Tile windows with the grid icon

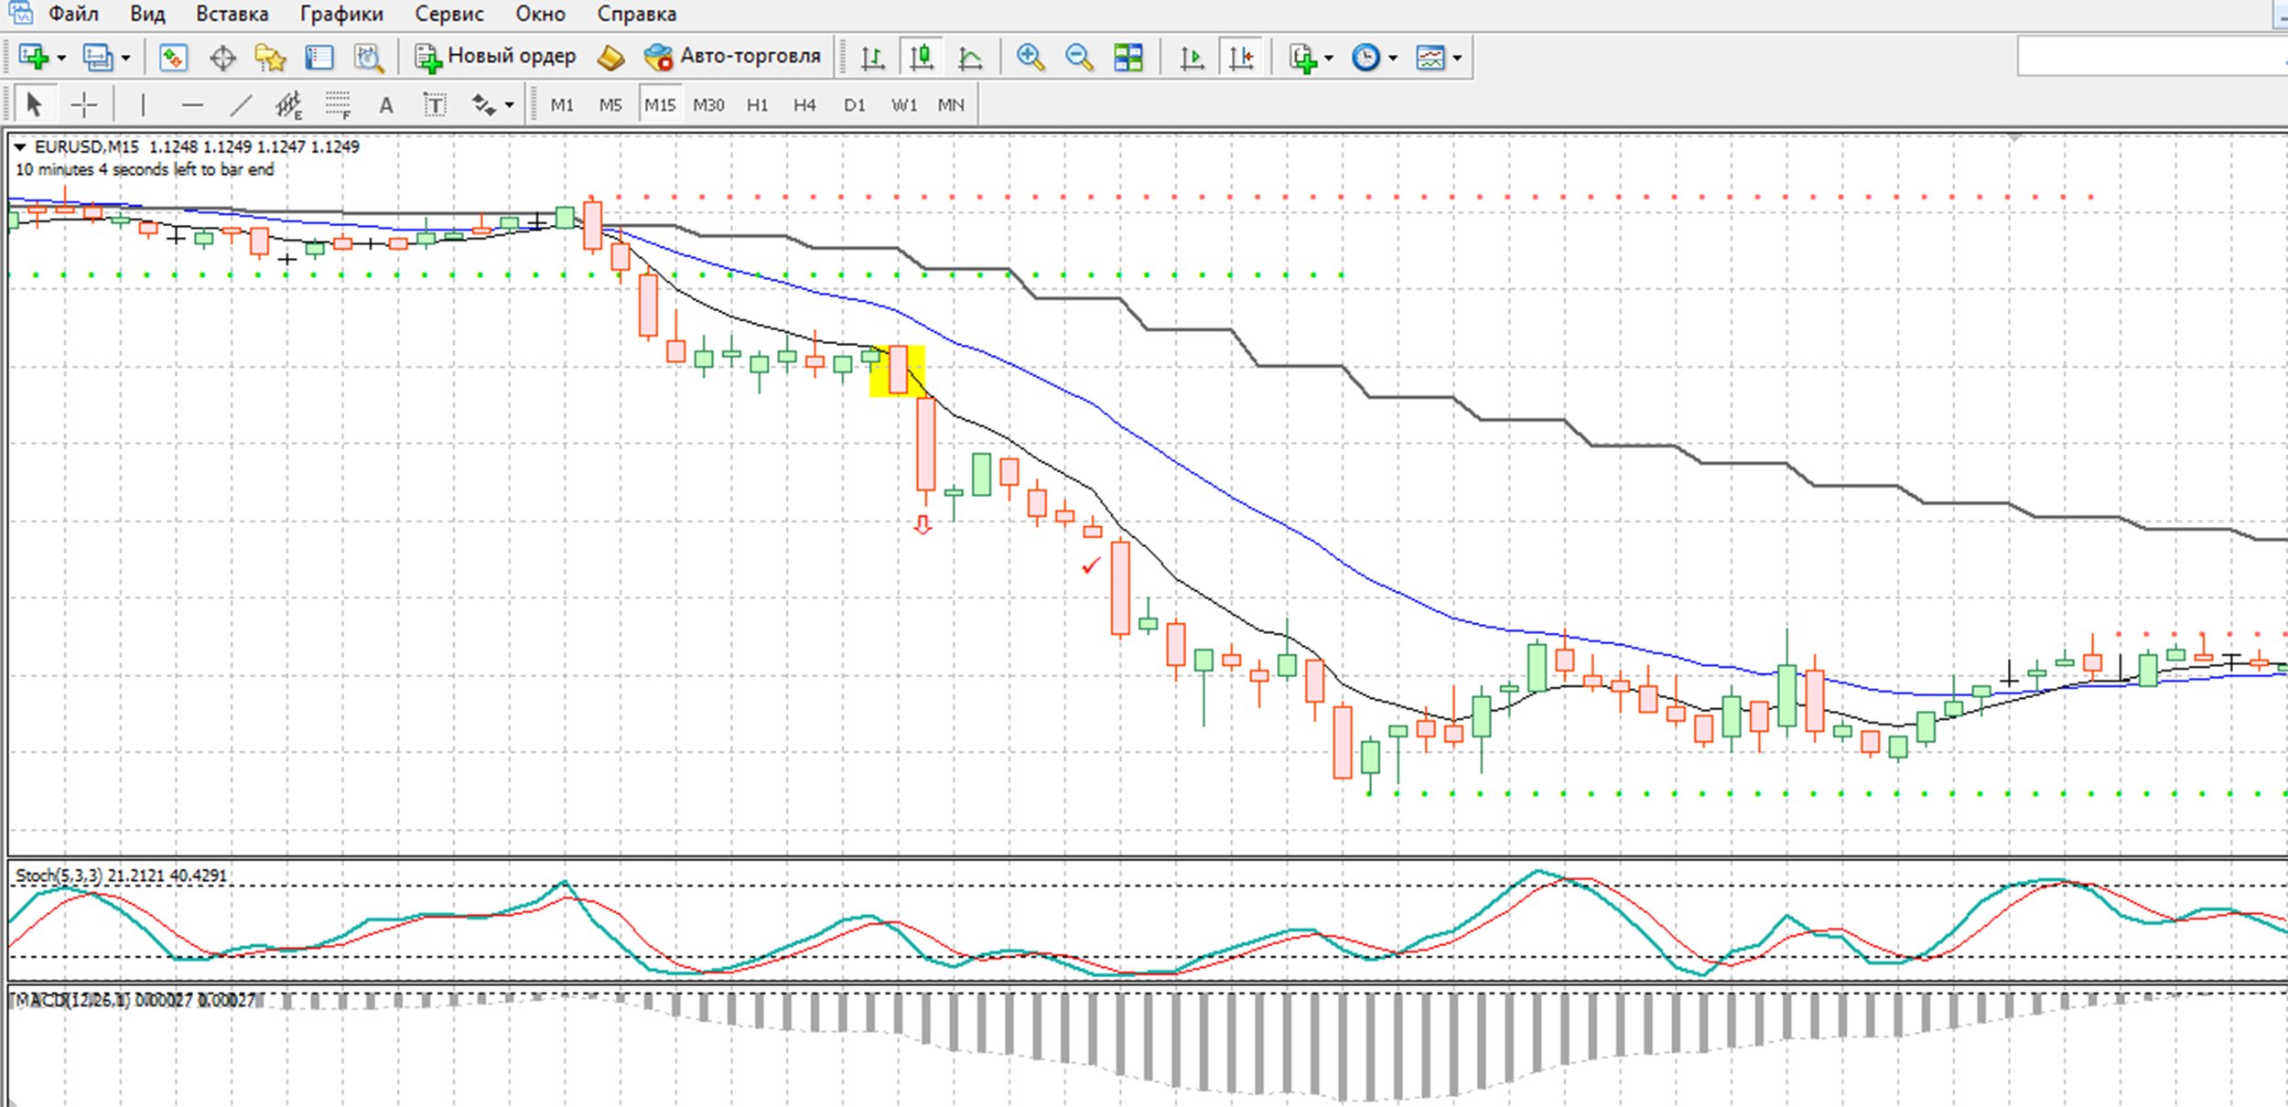[1128, 58]
